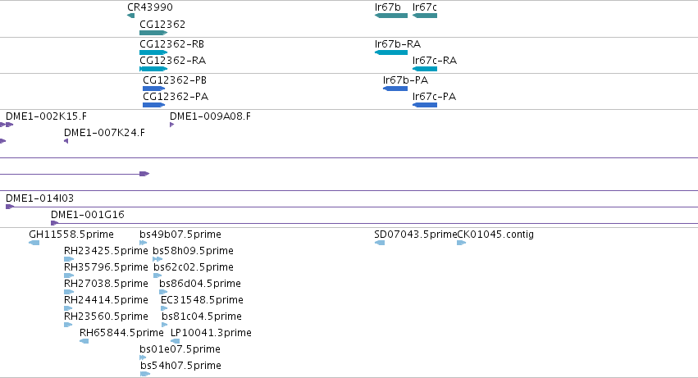Select the CR43990 gene glyph
This screenshot has height=378, width=698.
click(131, 16)
